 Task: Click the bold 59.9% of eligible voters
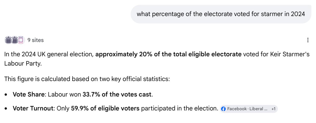pyautogui.click(x=105, y=108)
